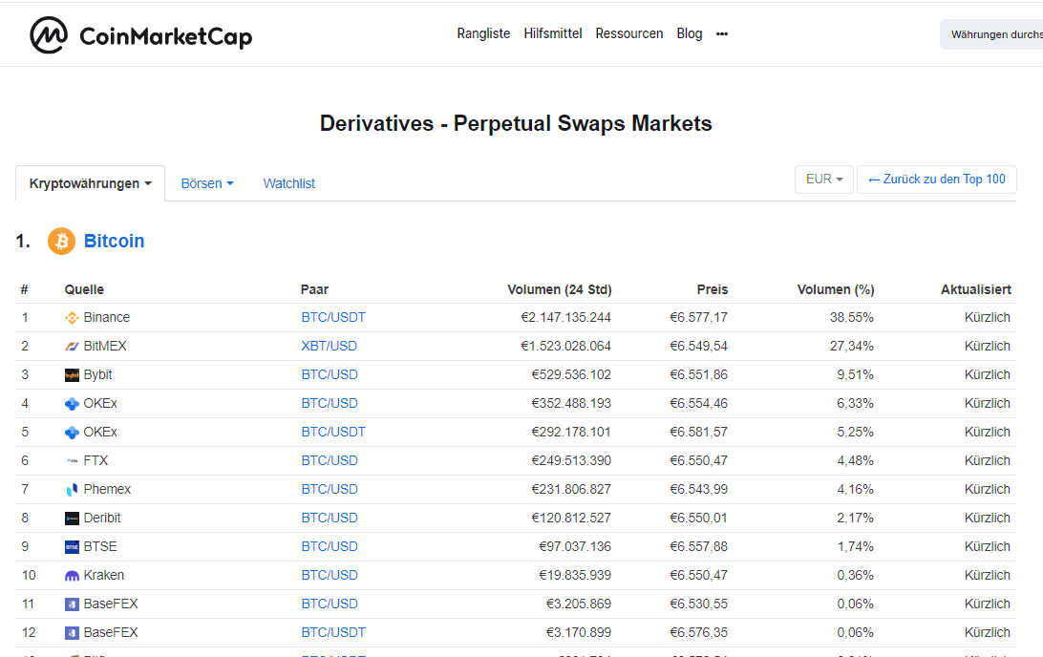Sort by Quelle column header
This screenshot has width=1043, height=657.
click(x=84, y=290)
